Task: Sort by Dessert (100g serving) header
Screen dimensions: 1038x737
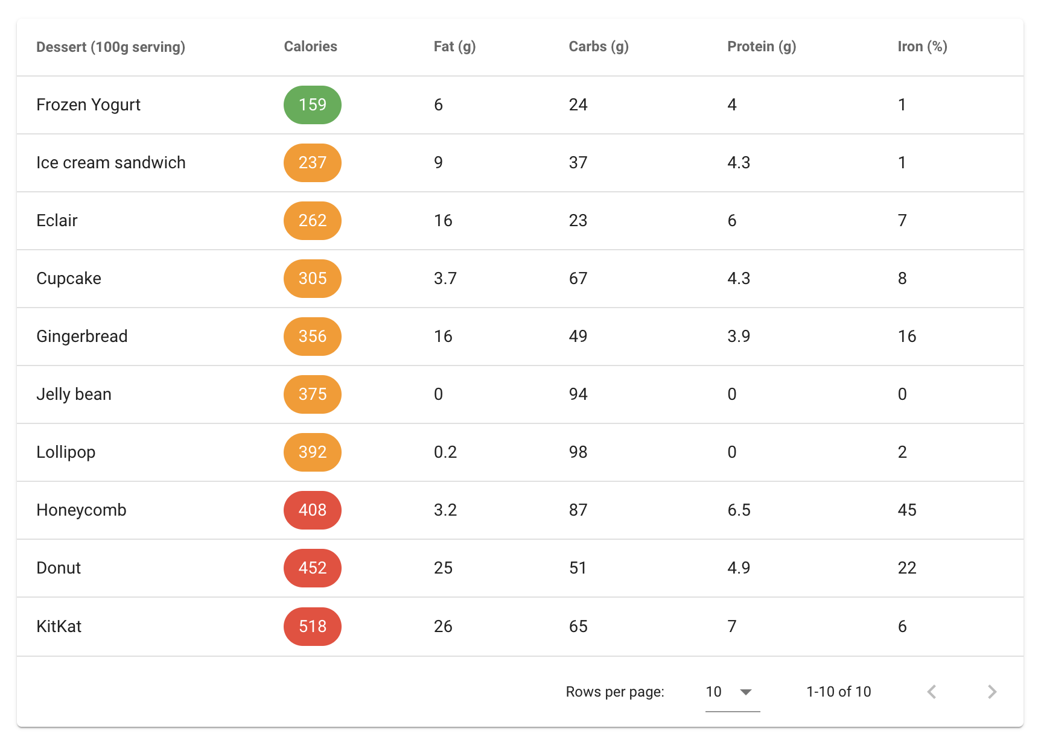Action: [110, 47]
